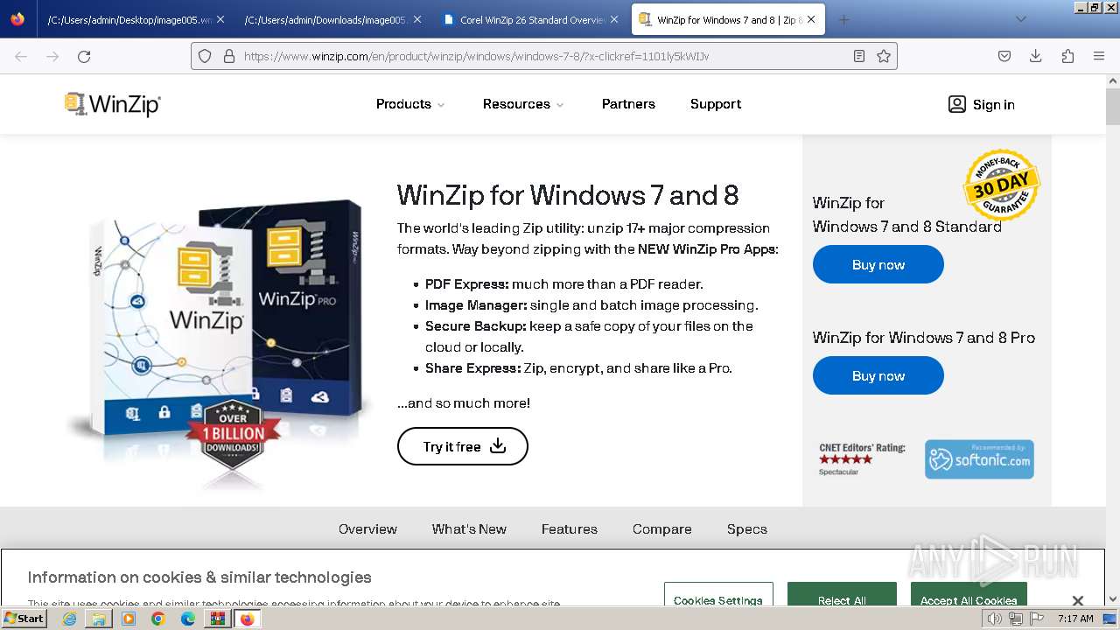Image resolution: width=1120 pixels, height=630 pixels.
Task: Open a new tab with plus icon
Action: (x=843, y=19)
